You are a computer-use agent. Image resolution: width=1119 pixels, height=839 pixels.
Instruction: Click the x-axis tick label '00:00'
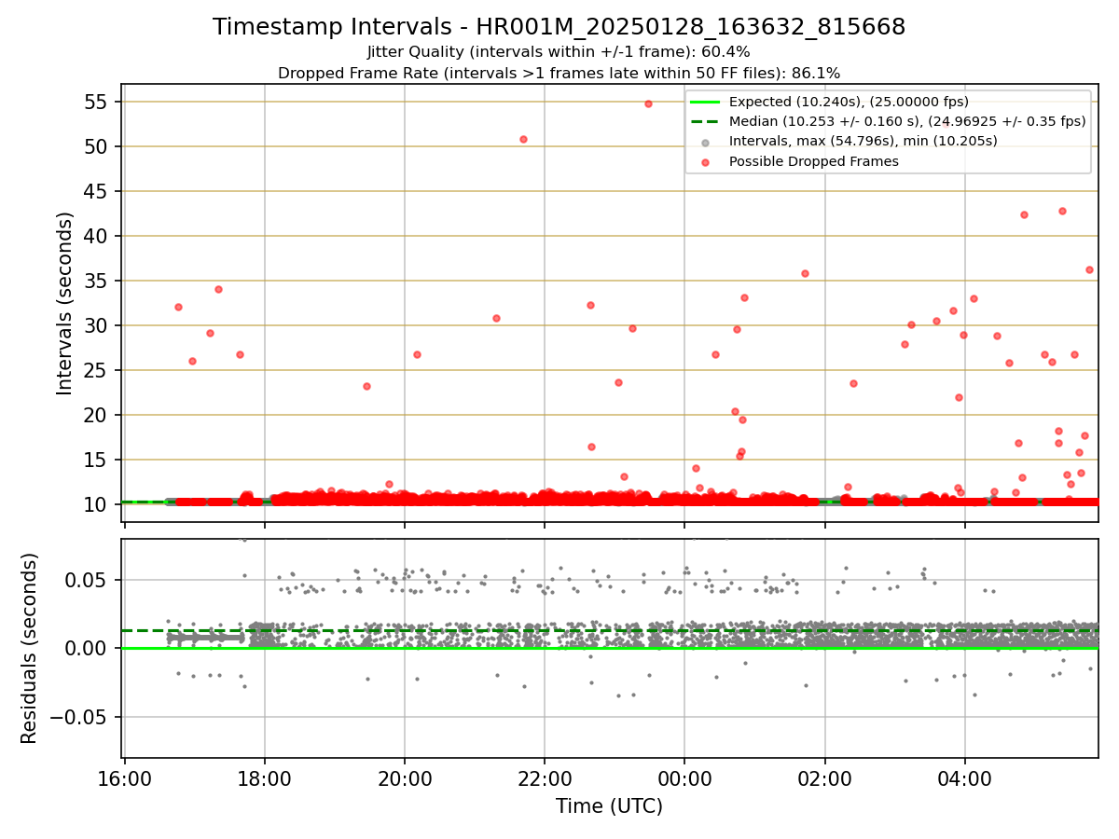(684, 778)
